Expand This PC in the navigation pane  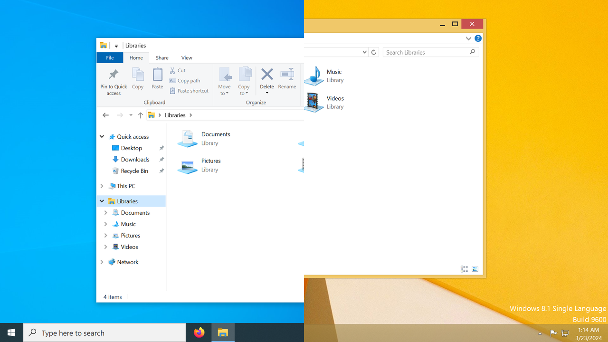click(102, 186)
